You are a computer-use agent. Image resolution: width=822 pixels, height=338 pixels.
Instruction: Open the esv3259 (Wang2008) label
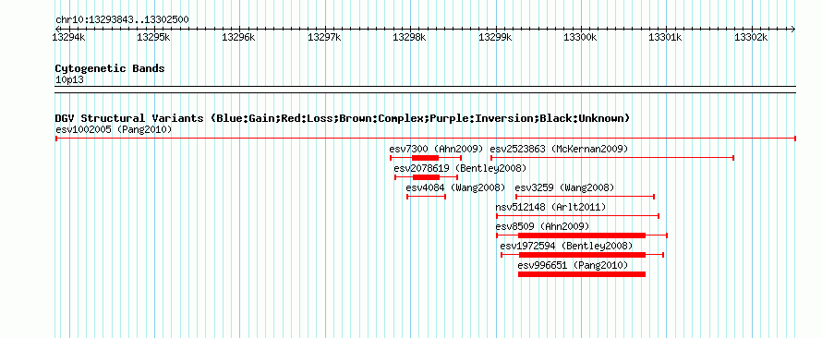(x=564, y=187)
